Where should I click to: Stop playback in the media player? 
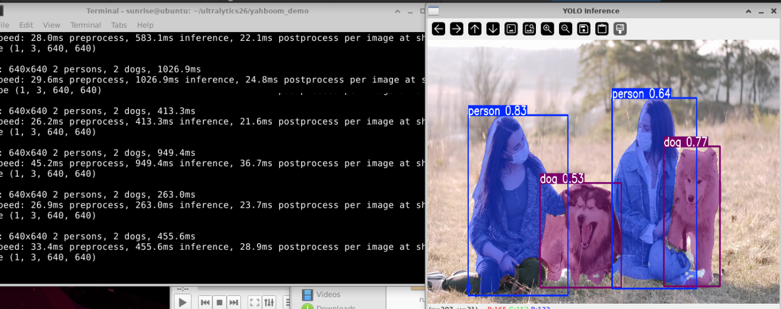click(220, 302)
